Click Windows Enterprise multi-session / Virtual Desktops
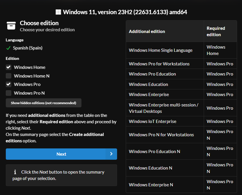 point(163,108)
